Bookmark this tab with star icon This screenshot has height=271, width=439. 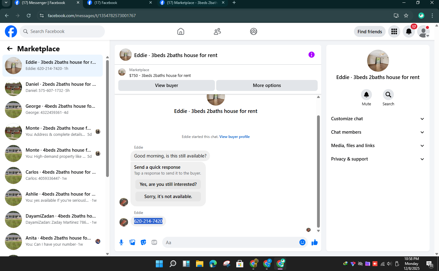tap(406, 16)
